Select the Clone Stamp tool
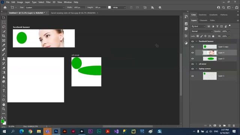This screenshot has height=135, width=240. pos(4,59)
